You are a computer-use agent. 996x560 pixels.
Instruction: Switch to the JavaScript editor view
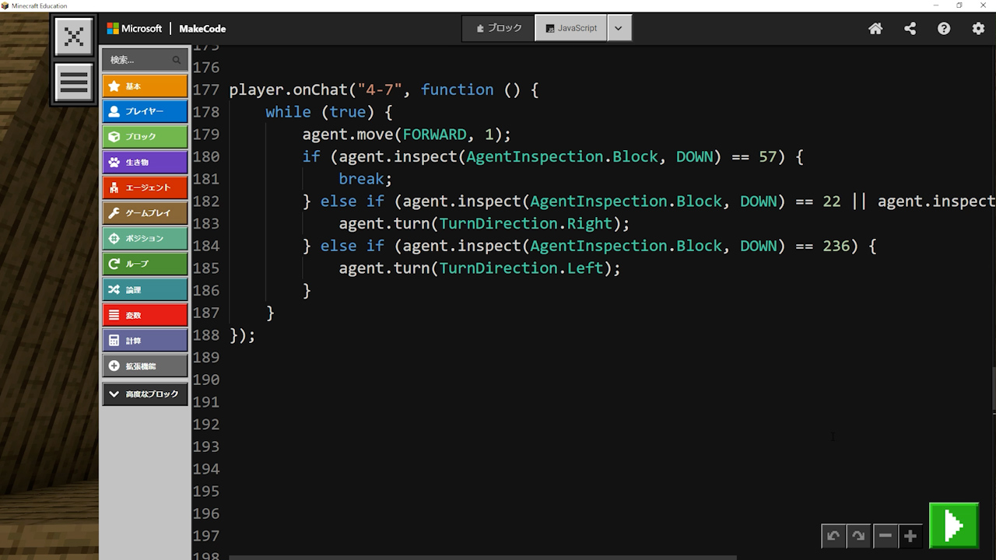tap(571, 28)
